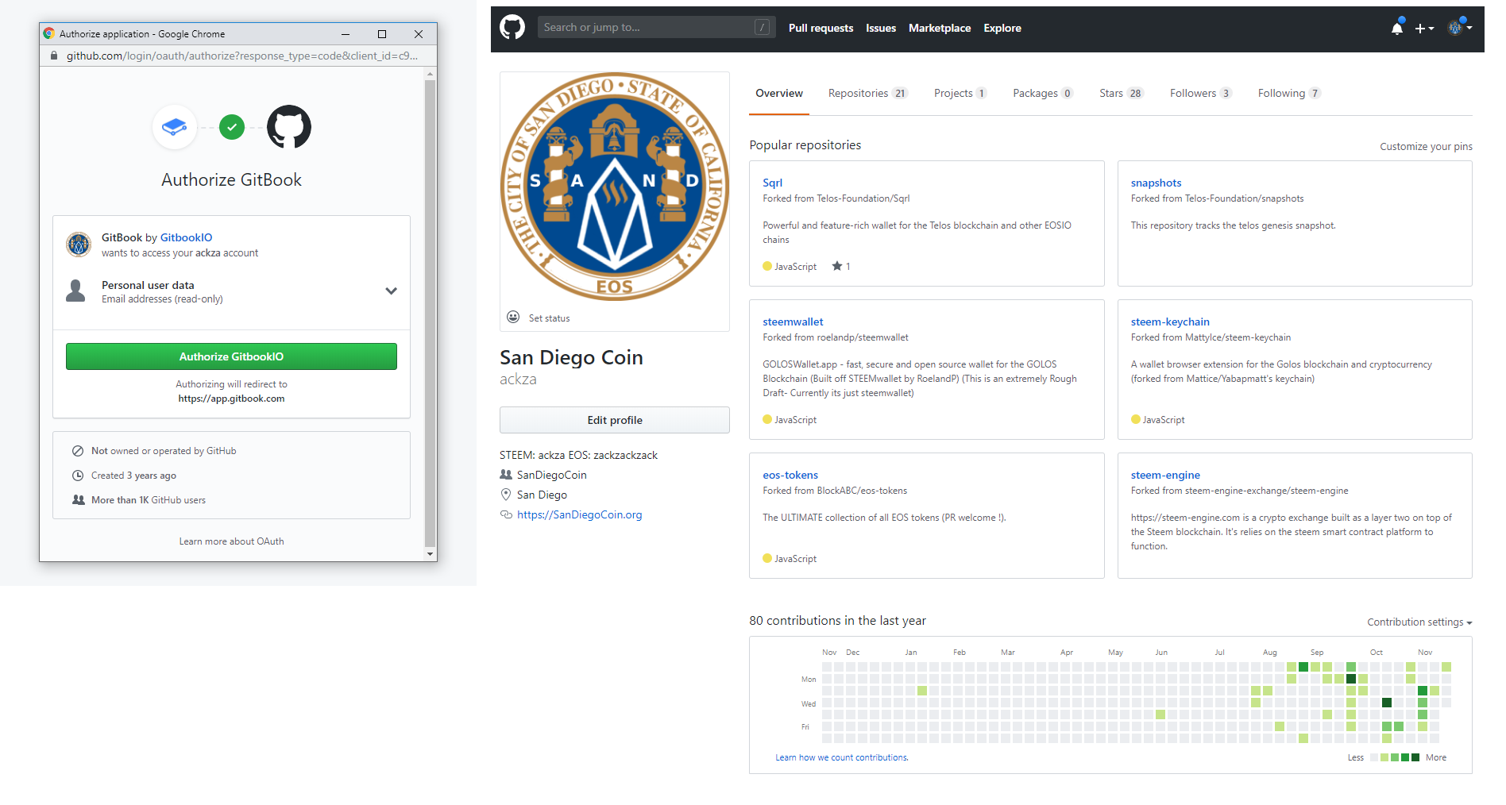Click the San Diego Coin profile avatar
The image size is (1506, 805).
(x=615, y=187)
